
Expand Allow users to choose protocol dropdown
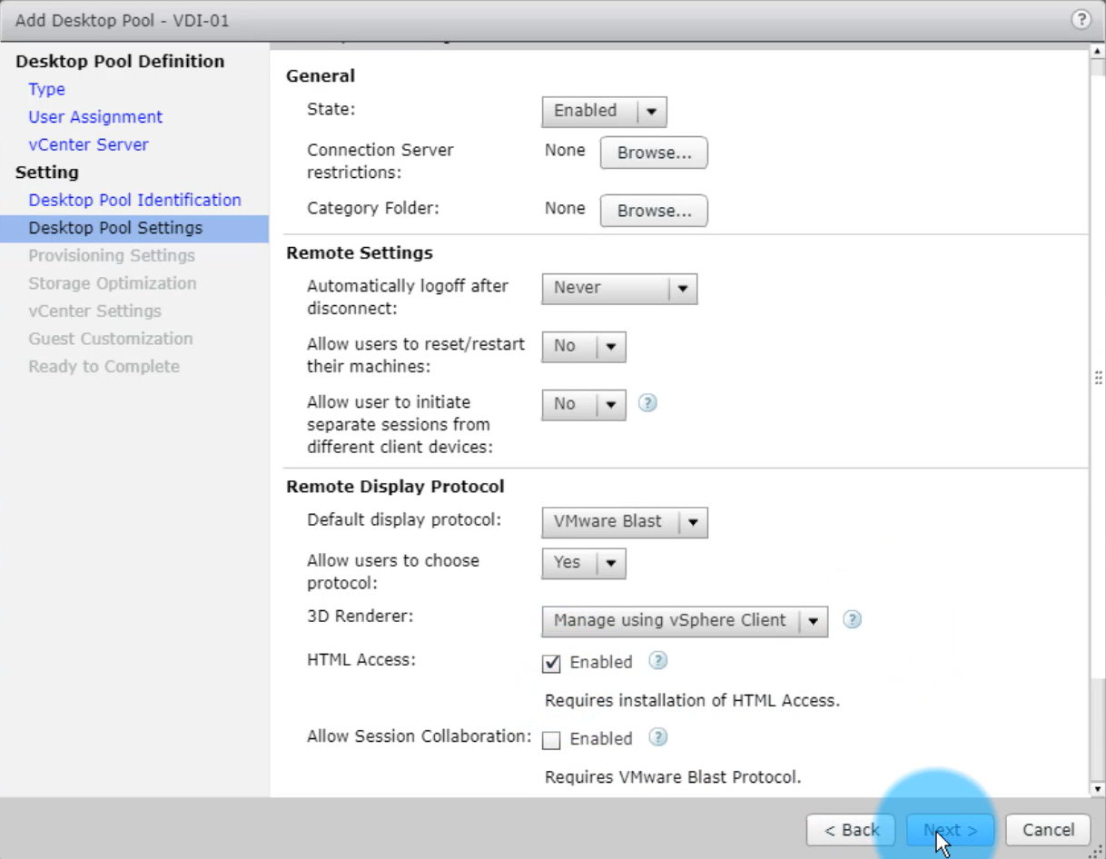coord(584,563)
